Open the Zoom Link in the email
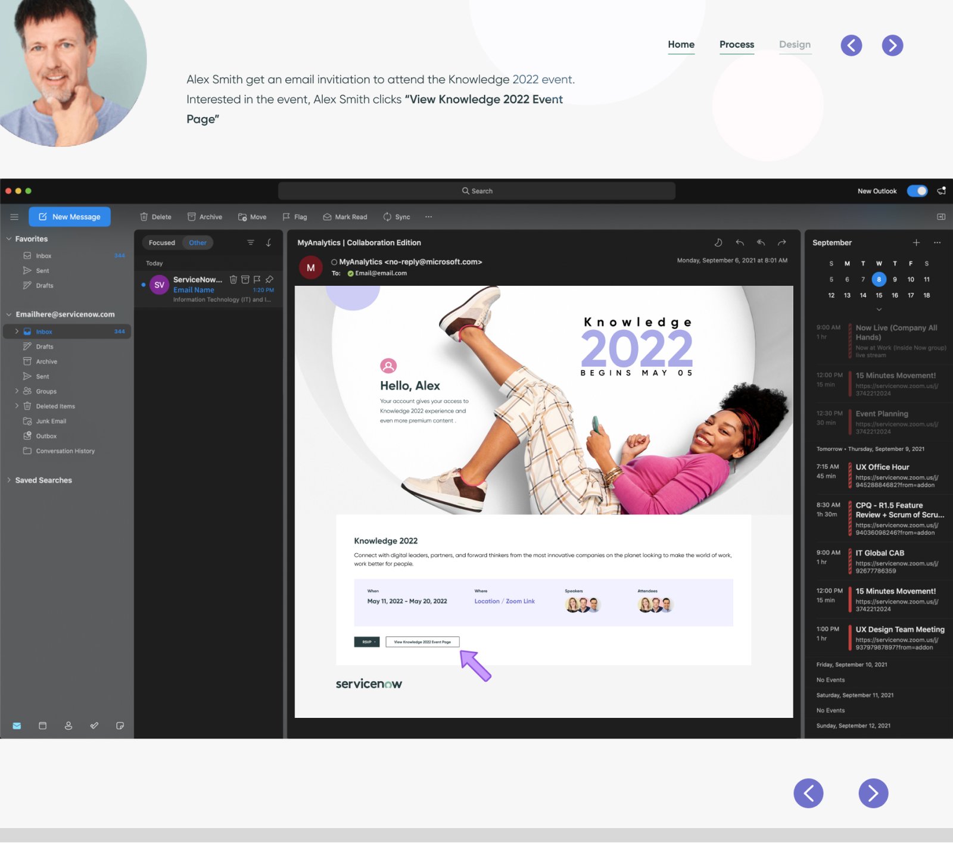Screen dimensions: 953x843 pyautogui.click(x=520, y=601)
